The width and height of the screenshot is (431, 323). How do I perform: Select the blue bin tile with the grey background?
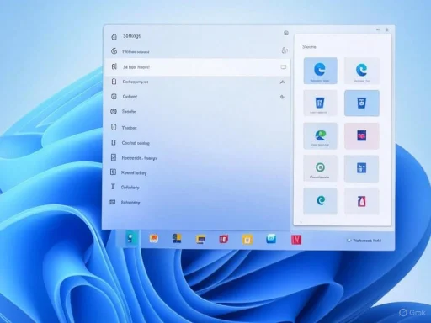click(x=320, y=103)
